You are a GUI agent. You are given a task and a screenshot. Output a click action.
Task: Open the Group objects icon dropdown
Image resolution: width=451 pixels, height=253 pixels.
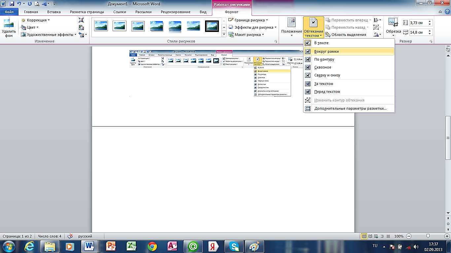pos(377,27)
